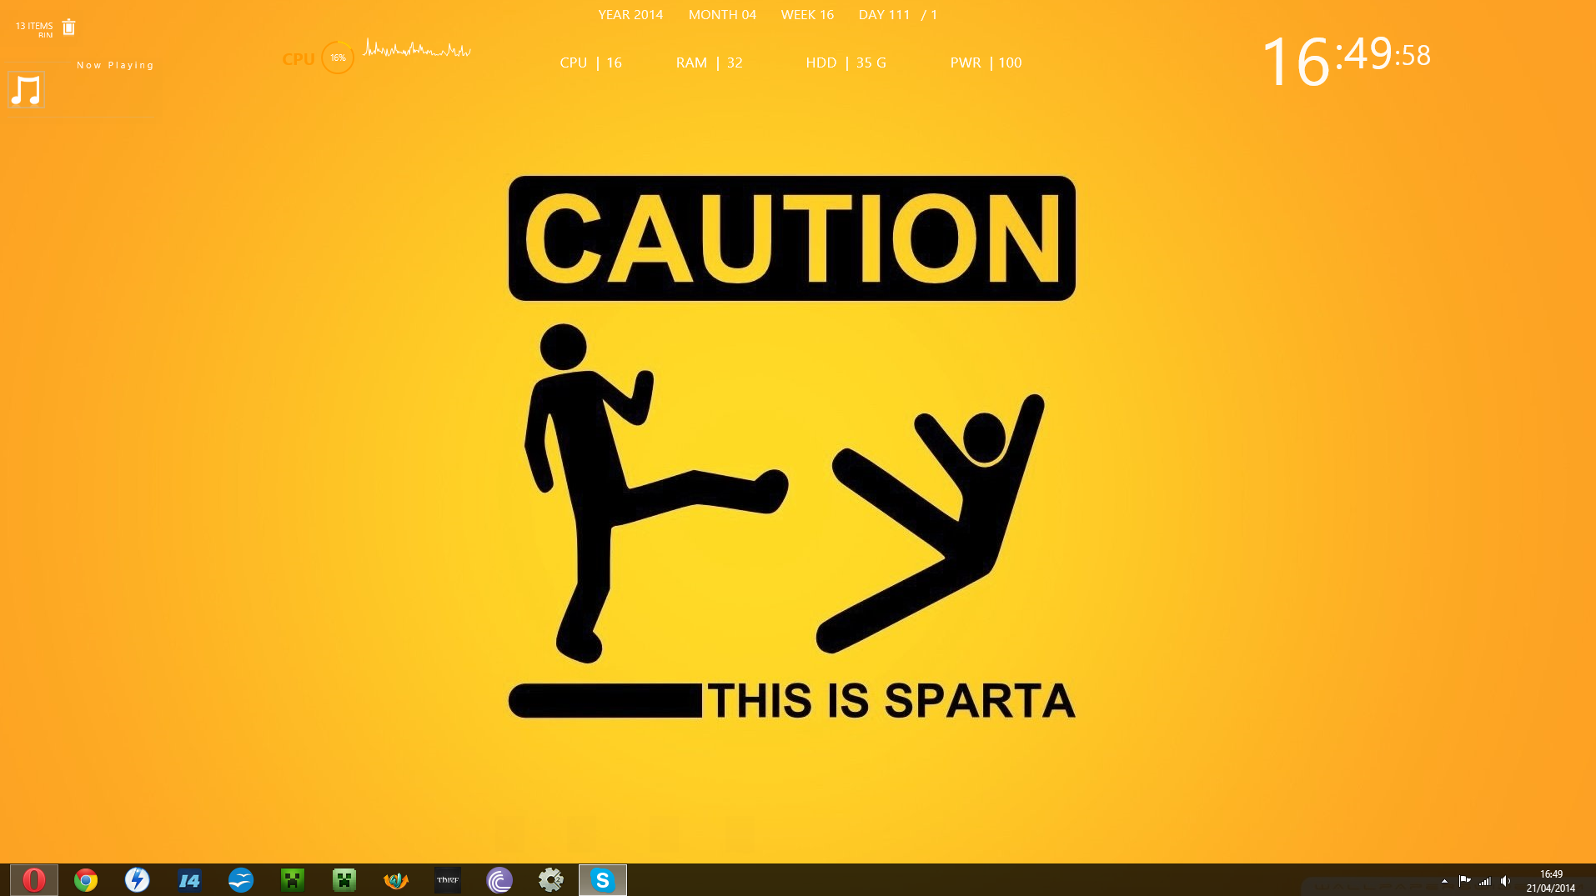Click the grey gear taskbar icon
This screenshot has width=1596, height=896.
click(551, 880)
